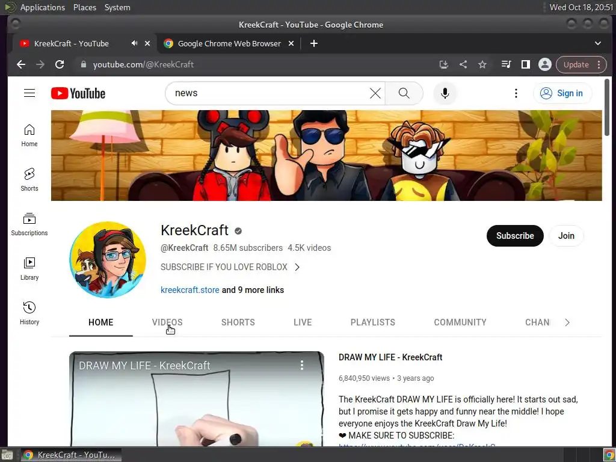
Task: Open video options menu on DRAW MY LIFE player
Action: click(302, 365)
